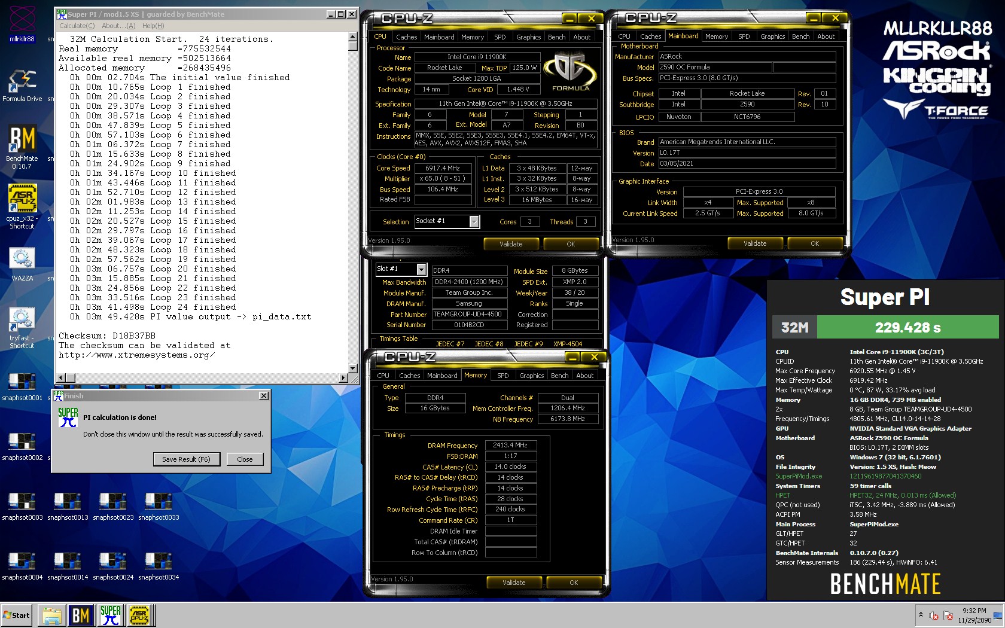Image resolution: width=1005 pixels, height=628 pixels.
Task: Select the snaphsot0004 desktop file
Action: (x=22, y=566)
